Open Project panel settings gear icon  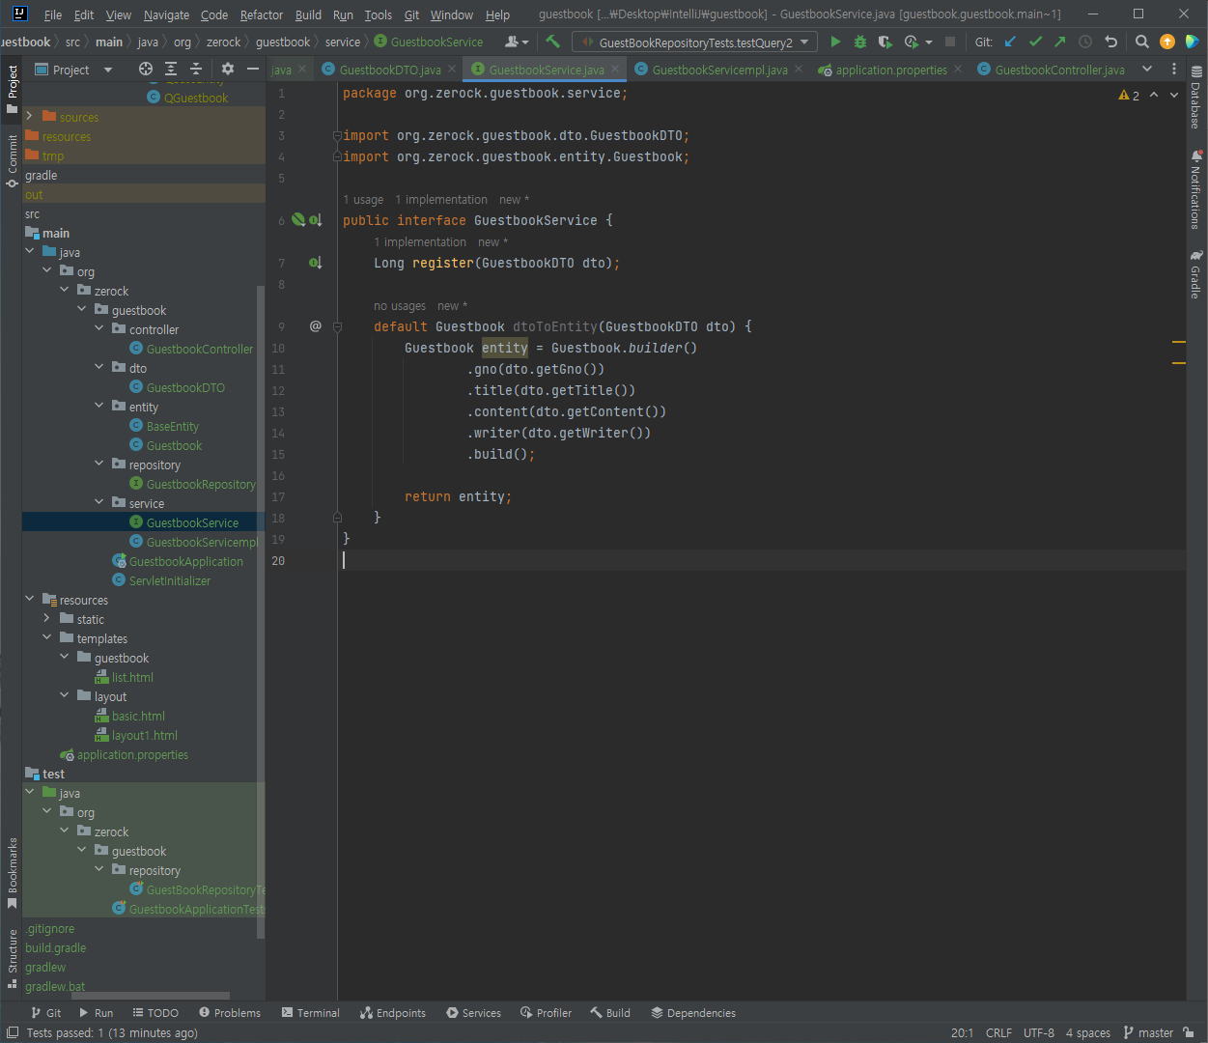tap(228, 69)
